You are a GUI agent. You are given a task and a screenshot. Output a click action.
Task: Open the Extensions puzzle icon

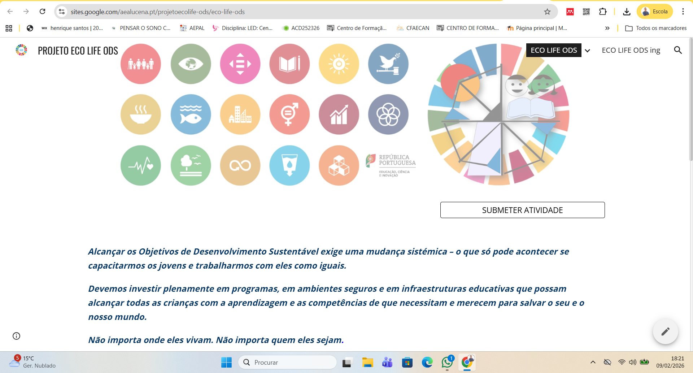click(603, 12)
